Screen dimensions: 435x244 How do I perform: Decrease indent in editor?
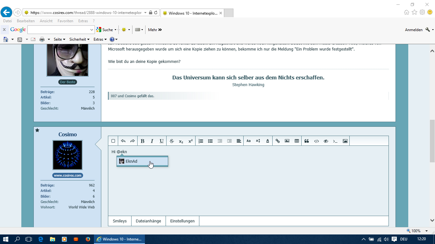pyautogui.click(x=220, y=141)
